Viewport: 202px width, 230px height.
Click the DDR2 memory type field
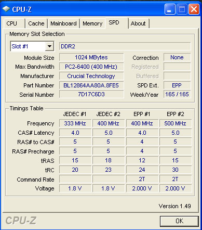tap(125, 46)
